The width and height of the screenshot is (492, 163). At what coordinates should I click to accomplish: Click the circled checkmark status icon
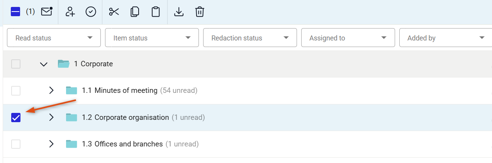(91, 12)
